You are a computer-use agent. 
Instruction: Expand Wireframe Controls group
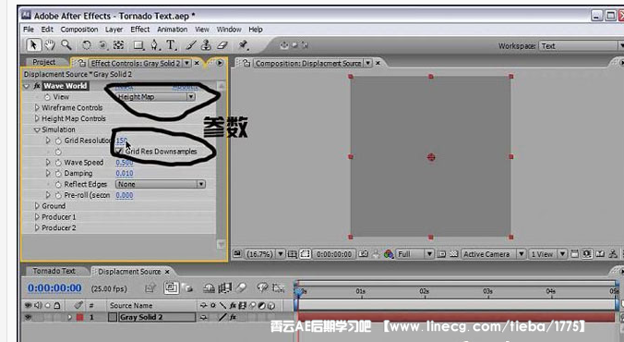click(37, 107)
